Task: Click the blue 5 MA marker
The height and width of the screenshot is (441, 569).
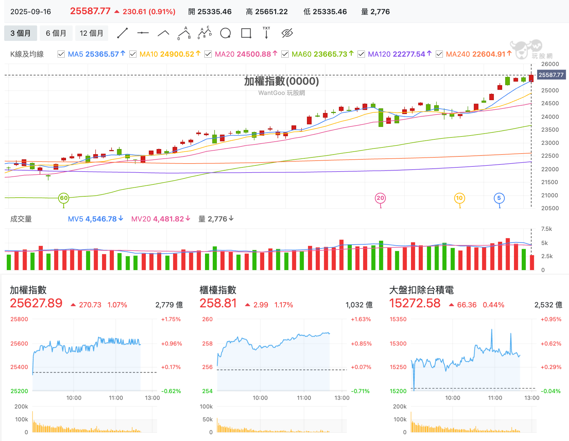Action: click(499, 198)
